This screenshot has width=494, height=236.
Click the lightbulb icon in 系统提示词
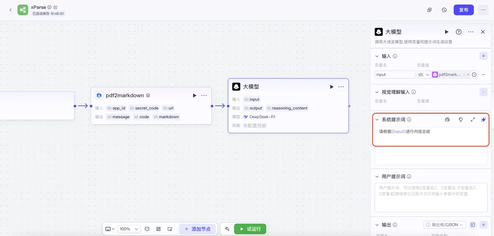click(x=461, y=120)
